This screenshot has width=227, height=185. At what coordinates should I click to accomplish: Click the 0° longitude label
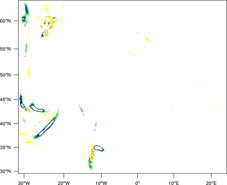(138, 183)
